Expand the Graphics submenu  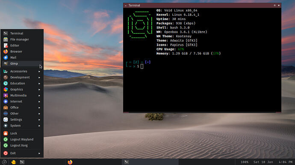(x=22, y=90)
